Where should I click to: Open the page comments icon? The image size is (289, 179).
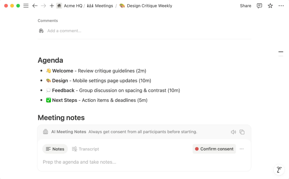pos(259,6)
